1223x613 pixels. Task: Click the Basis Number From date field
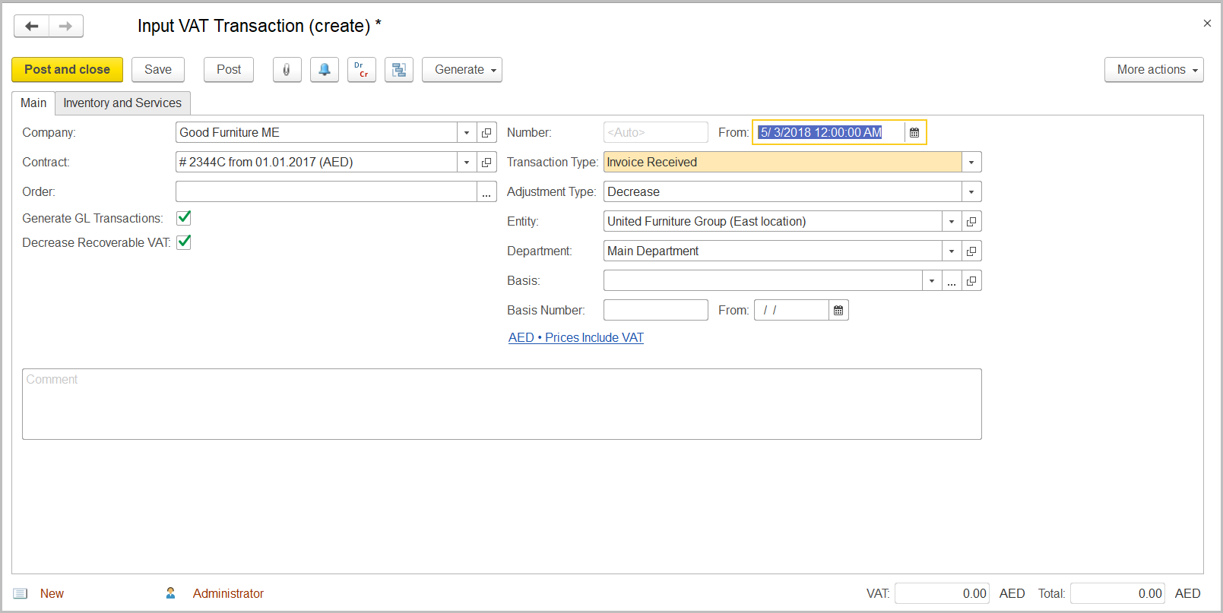pyautogui.click(x=791, y=310)
